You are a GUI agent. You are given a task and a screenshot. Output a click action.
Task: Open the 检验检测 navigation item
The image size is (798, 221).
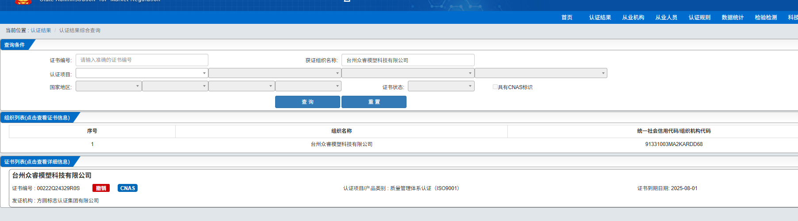click(766, 18)
